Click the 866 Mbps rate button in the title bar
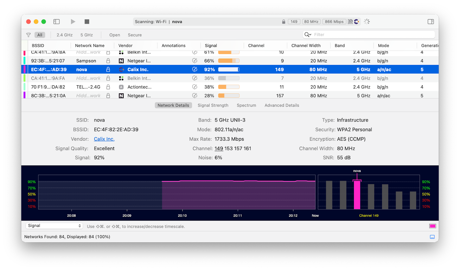The width and height of the screenshot is (460, 270). 334,21
